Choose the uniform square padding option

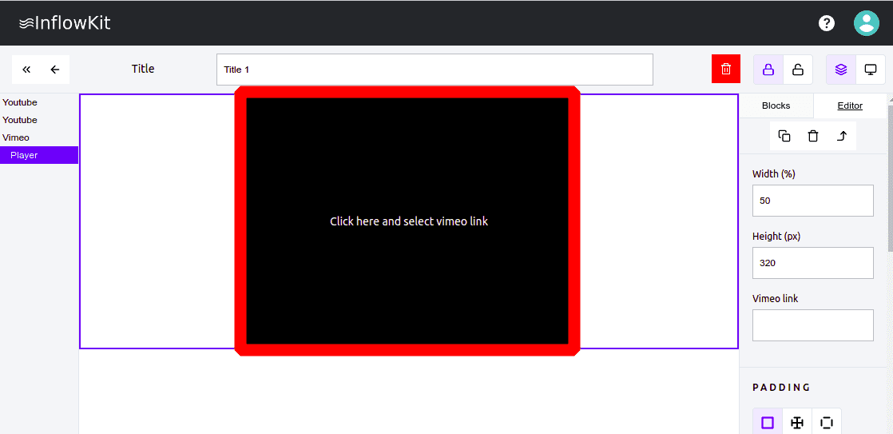click(x=768, y=422)
